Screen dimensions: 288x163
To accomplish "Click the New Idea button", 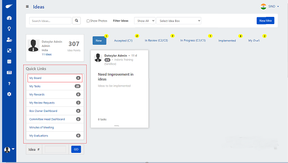I will 266,21.
